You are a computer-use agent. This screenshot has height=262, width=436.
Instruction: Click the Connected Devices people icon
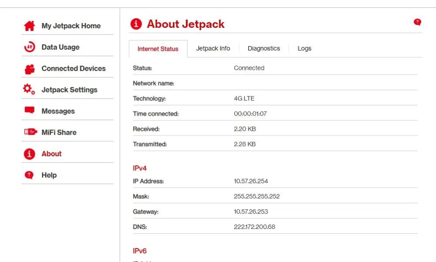[x=30, y=69]
